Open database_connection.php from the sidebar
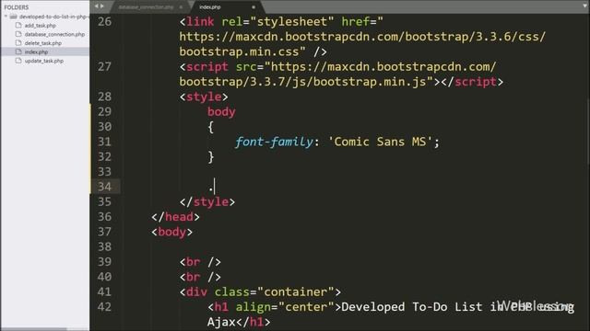 pos(54,34)
